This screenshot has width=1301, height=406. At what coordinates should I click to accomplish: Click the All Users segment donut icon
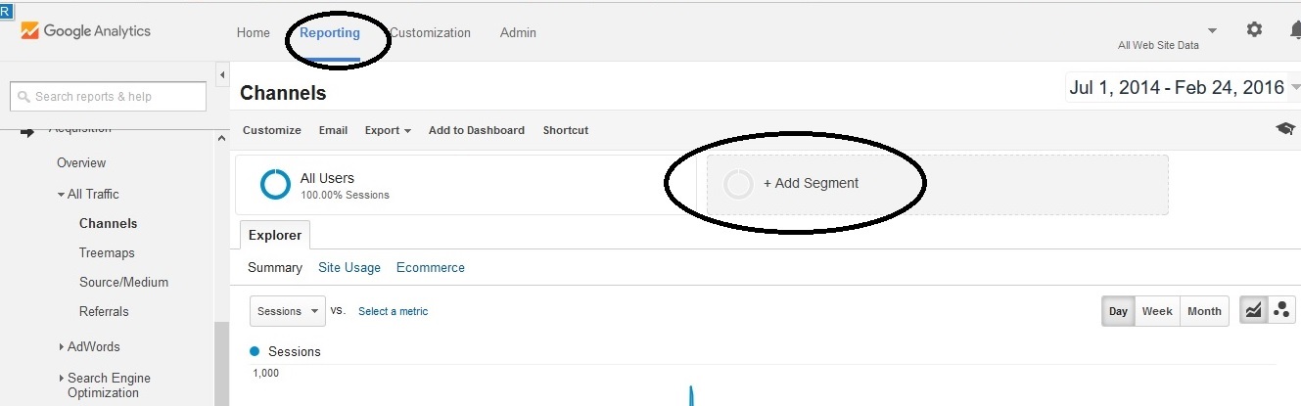click(x=275, y=184)
